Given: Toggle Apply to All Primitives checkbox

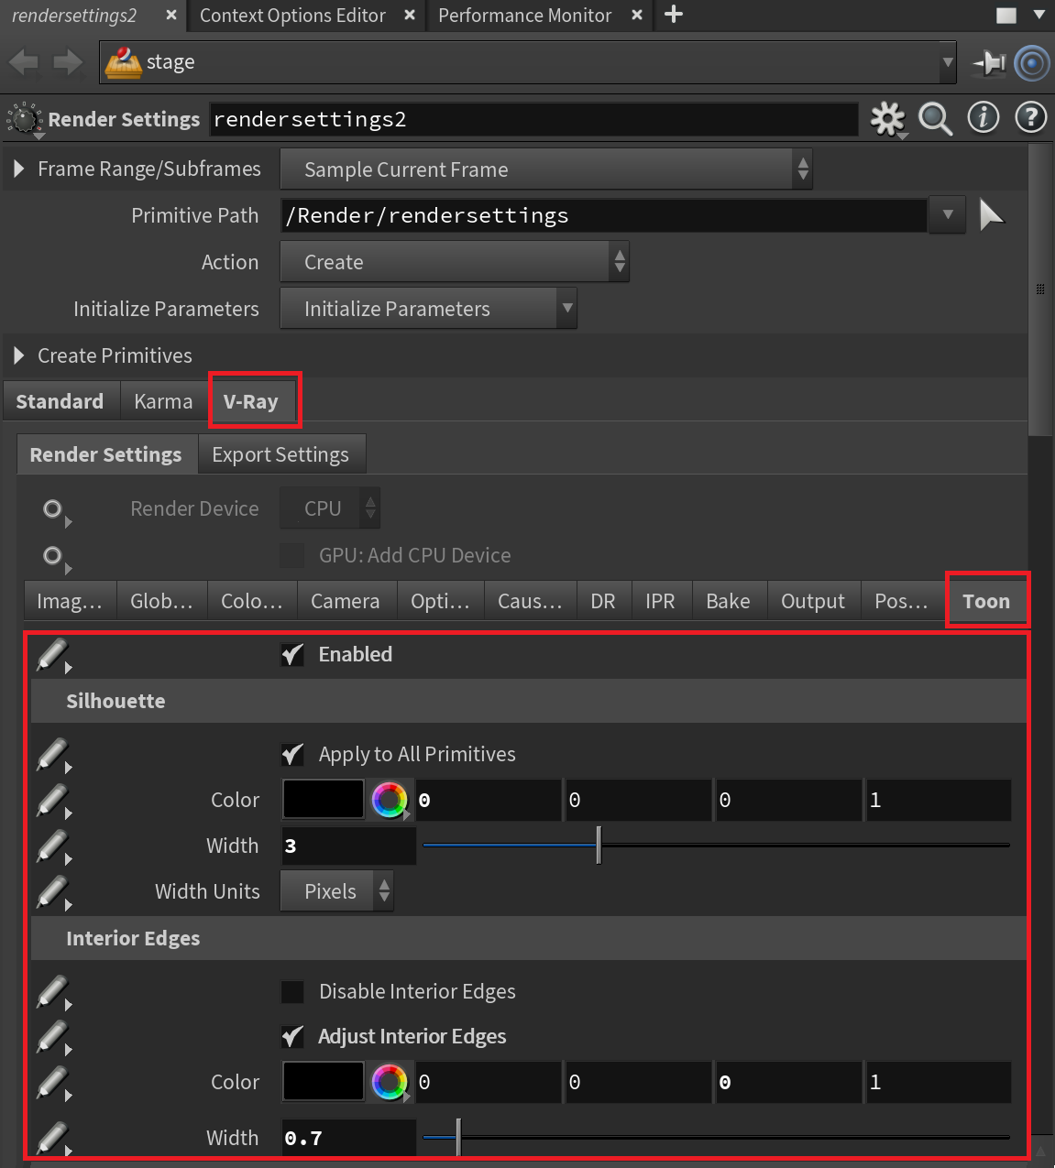Looking at the screenshot, I should 292,754.
